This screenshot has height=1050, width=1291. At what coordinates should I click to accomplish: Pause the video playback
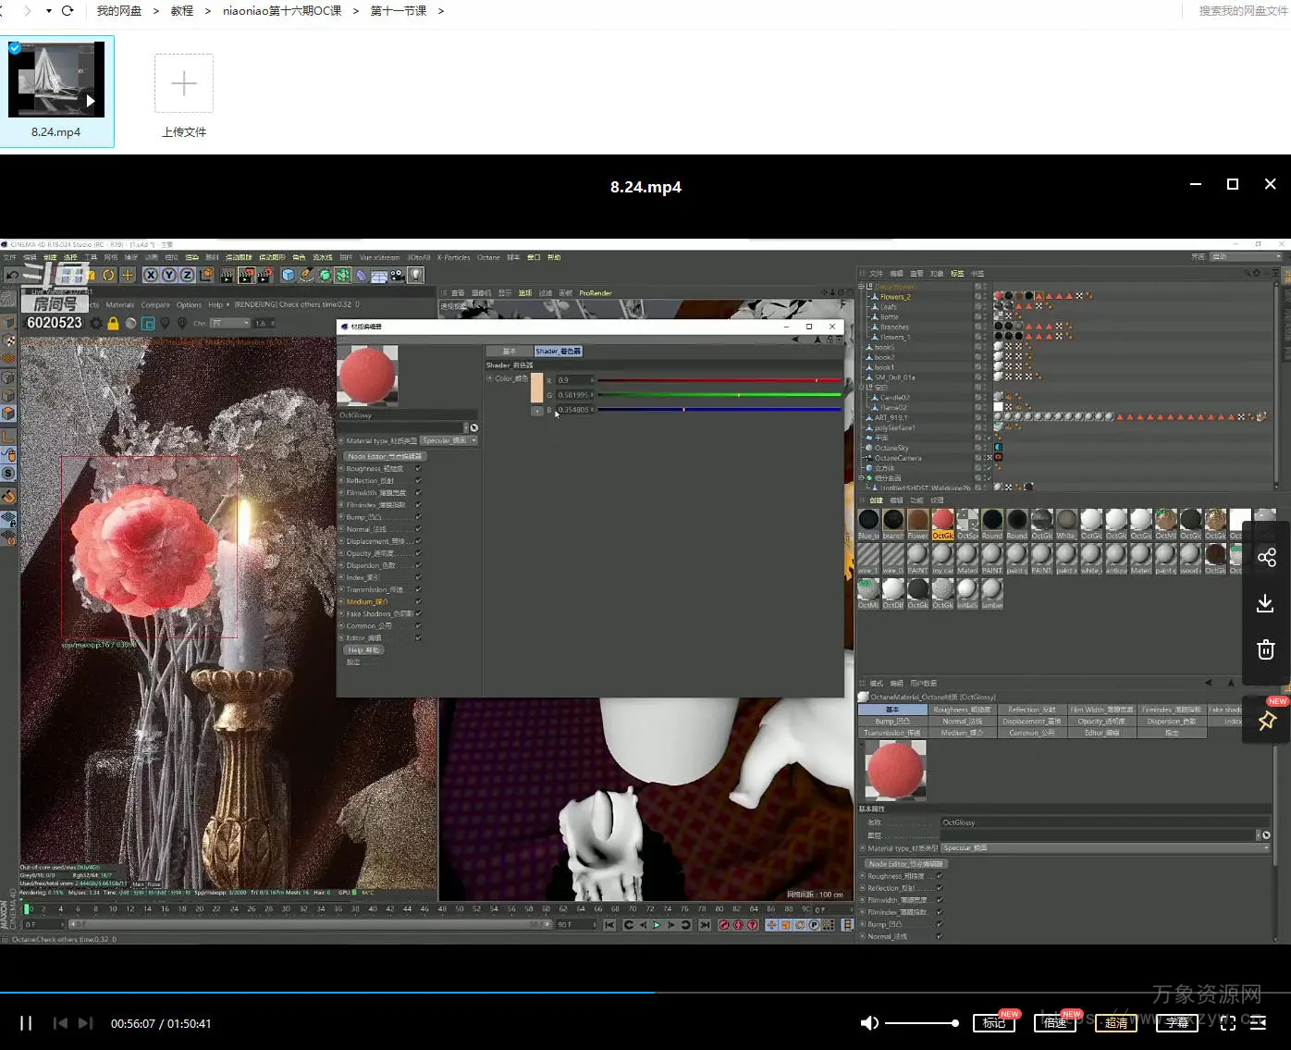26,1023
